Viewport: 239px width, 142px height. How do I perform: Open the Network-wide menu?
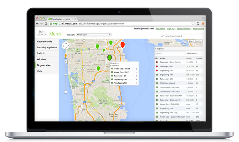coord(47,42)
